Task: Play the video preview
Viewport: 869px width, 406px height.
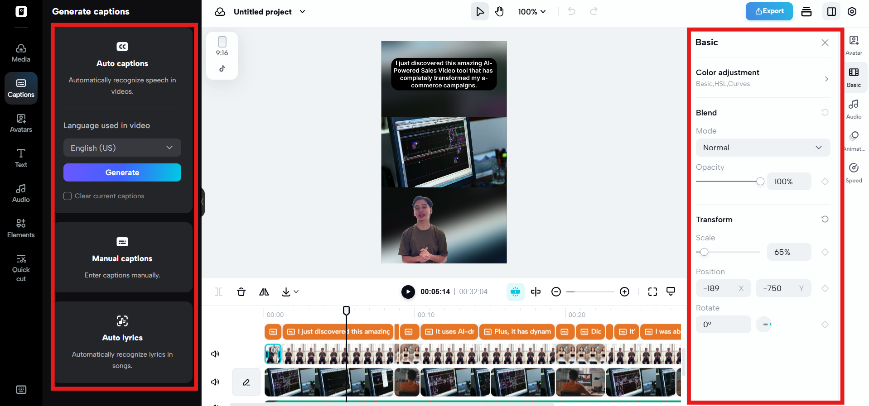Action: pos(408,292)
